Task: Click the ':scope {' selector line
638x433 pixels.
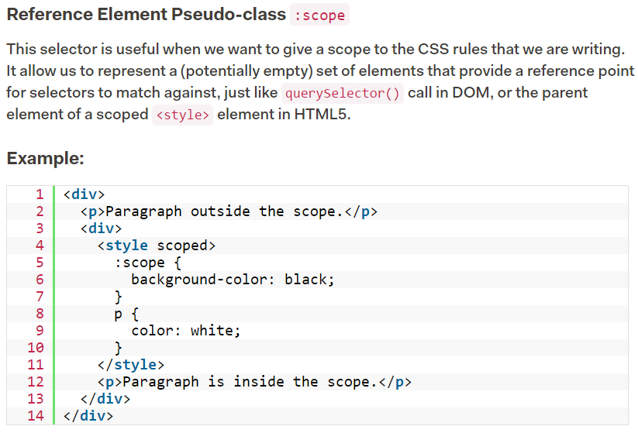Action: [x=148, y=263]
